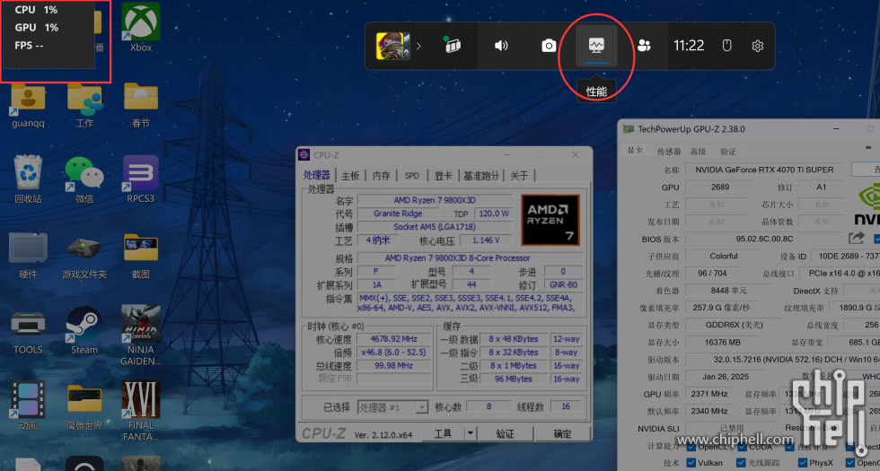Toggle the CUDA checkbox in GPU-Z

pyautogui.click(x=742, y=447)
